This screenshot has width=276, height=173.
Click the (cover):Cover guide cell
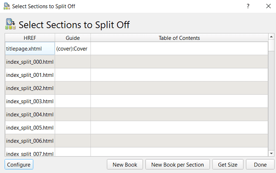pyautogui.click(x=73, y=48)
